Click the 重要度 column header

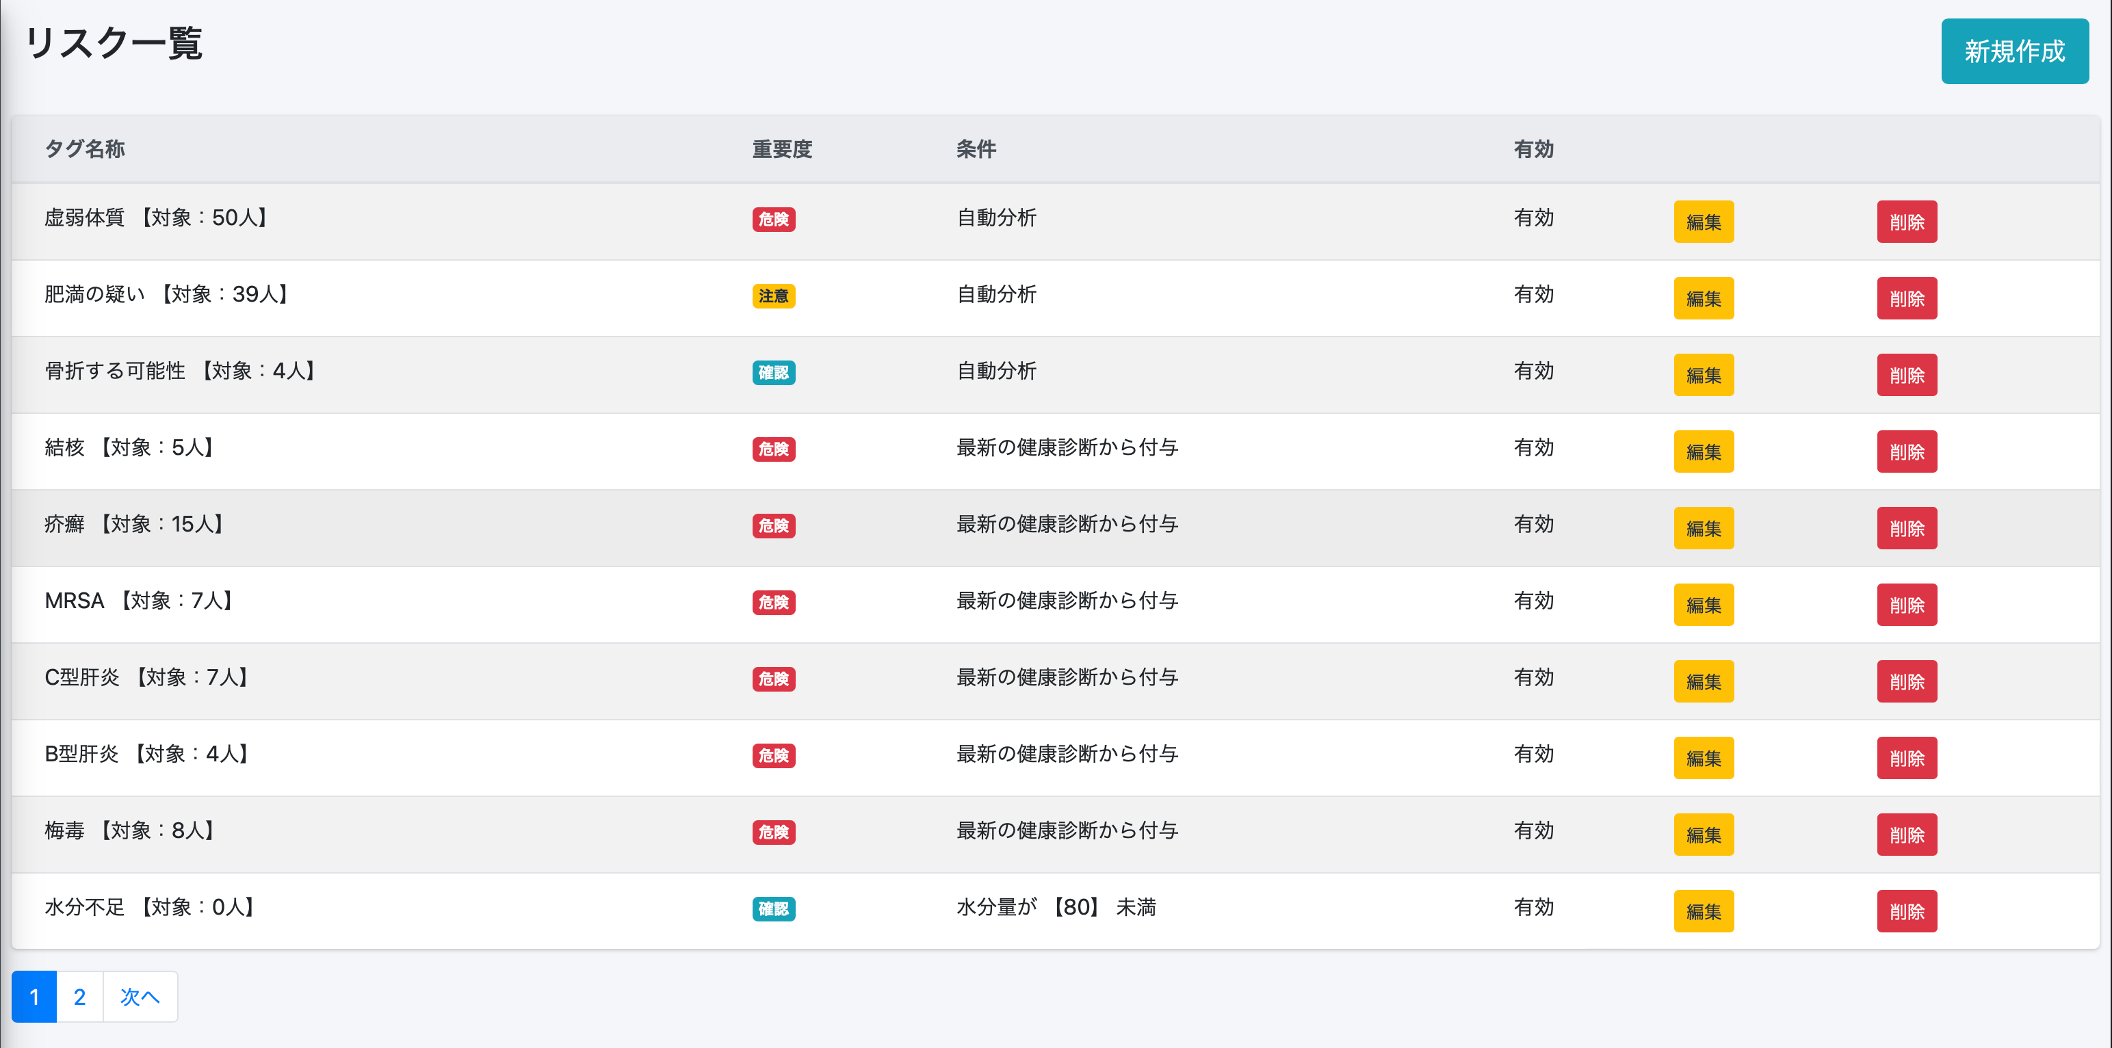781,149
